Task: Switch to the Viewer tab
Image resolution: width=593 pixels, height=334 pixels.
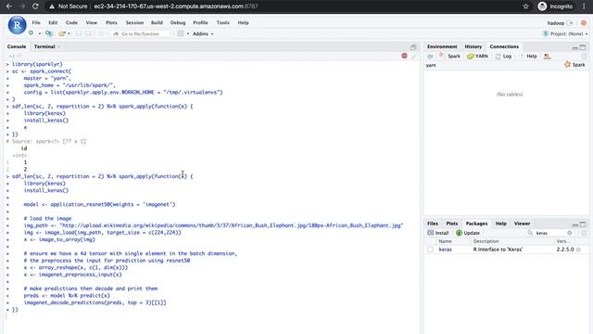Action: pos(522,224)
